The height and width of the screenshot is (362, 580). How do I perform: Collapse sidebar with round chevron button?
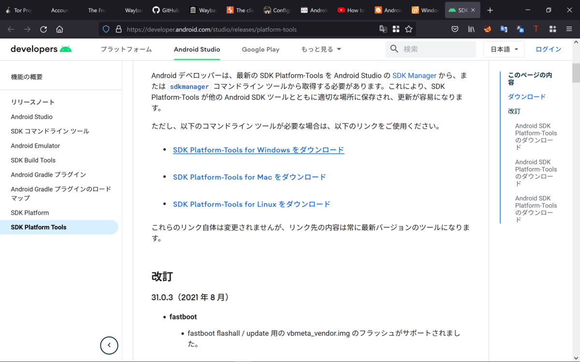click(109, 345)
